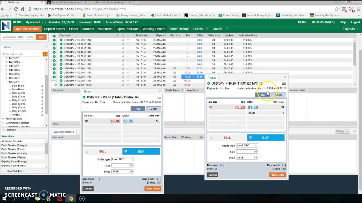The width and height of the screenshot is (362, 203).
Task: Select the Weekly item under USD/JPY
Action: coord(16,115)
